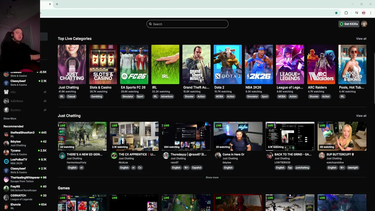Screen dimensions: 375x211
Task: Open the Slots & Casino category cover
Action: [x=103, y=64]
